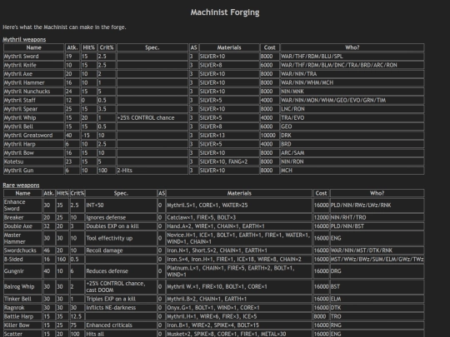
Task: Select the '8-Sided' name cell
Action: [x=23, y=259]
